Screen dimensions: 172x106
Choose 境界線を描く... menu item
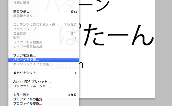44,16
